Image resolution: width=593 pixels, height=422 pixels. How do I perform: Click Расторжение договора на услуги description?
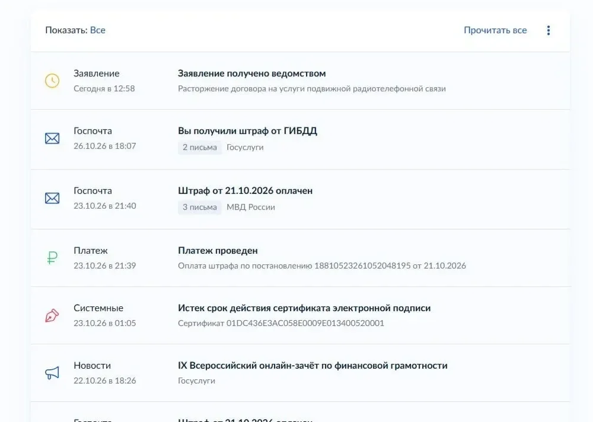[x=312, y=88]
